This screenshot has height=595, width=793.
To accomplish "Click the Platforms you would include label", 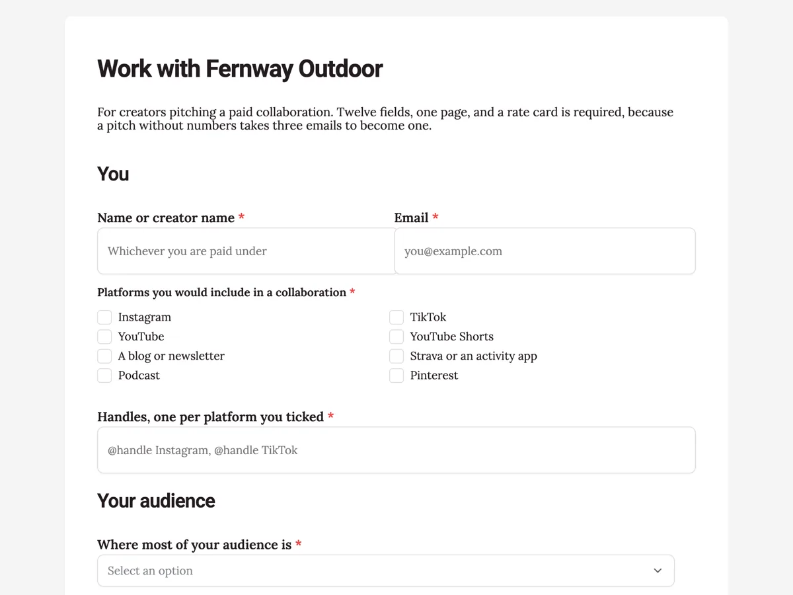I will pos(226,292).
